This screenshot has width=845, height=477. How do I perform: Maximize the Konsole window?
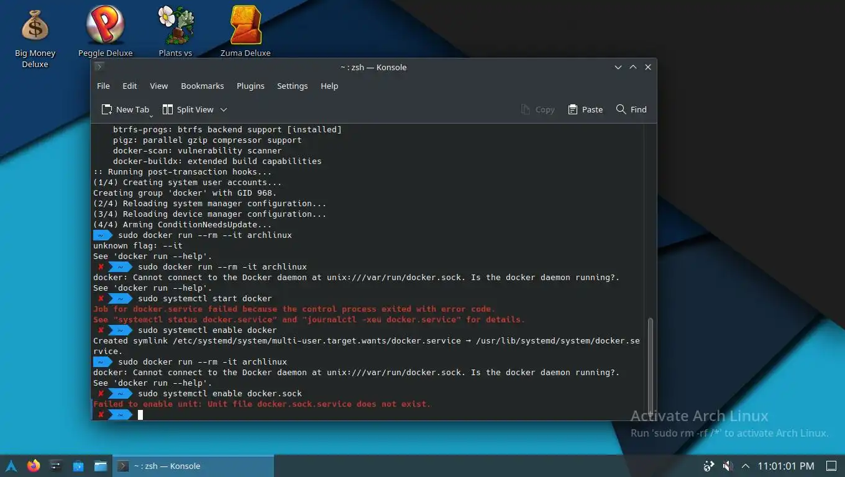[x=633, y=67]
